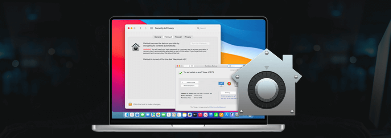
Task: Open Numbers from the Dock
Action: [x=216, y=115]
